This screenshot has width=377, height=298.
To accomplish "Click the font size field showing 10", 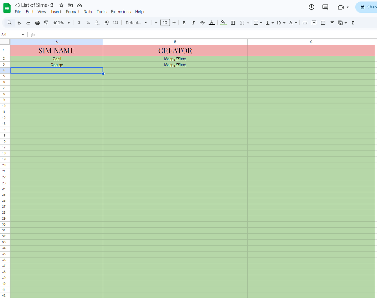I will click(x=165, y=23).
